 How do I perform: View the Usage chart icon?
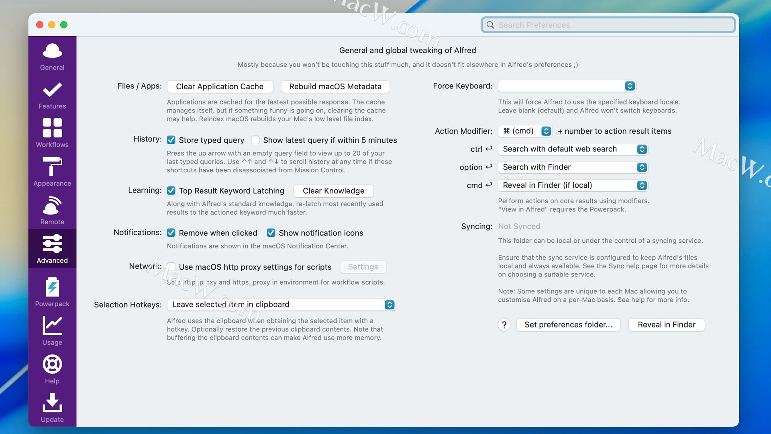(52, 325)
